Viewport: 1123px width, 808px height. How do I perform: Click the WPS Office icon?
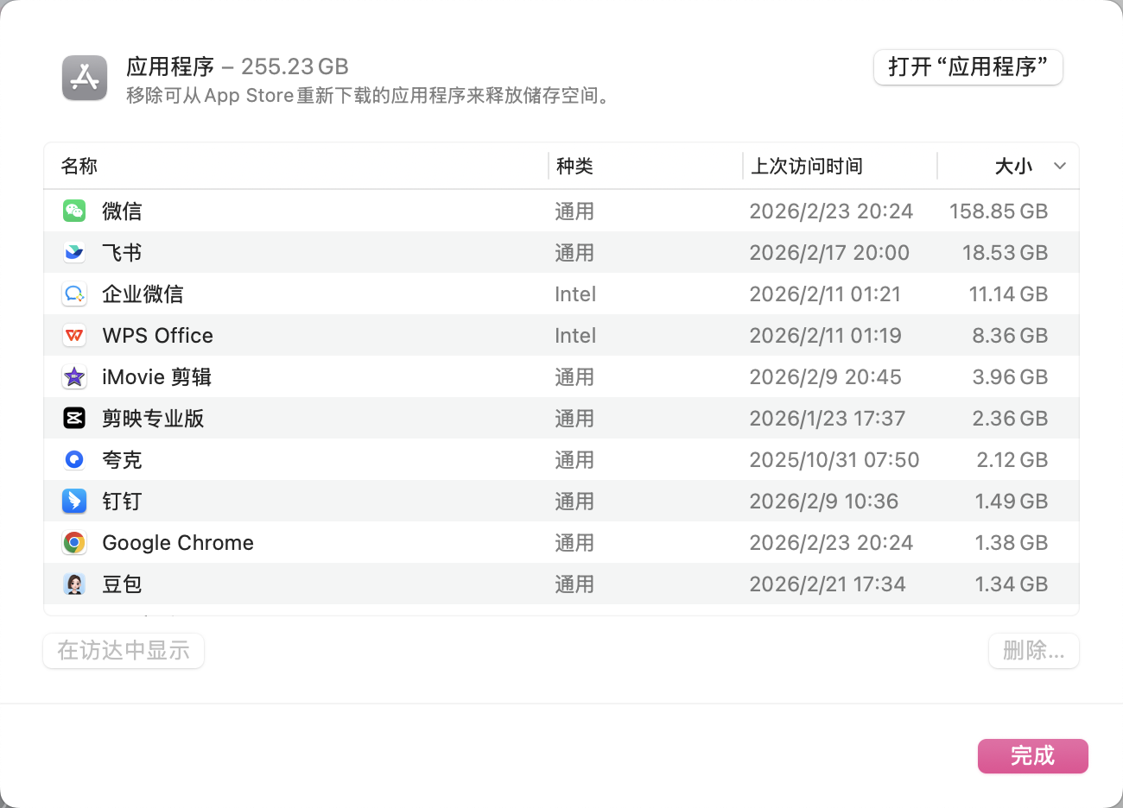pyautogui.click(x=74, y=336)
